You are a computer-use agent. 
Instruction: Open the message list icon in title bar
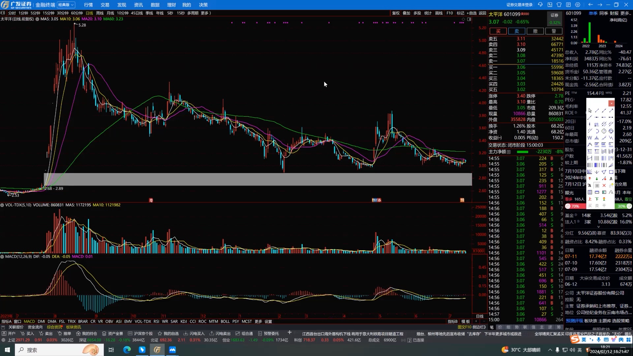pos(568,5)
